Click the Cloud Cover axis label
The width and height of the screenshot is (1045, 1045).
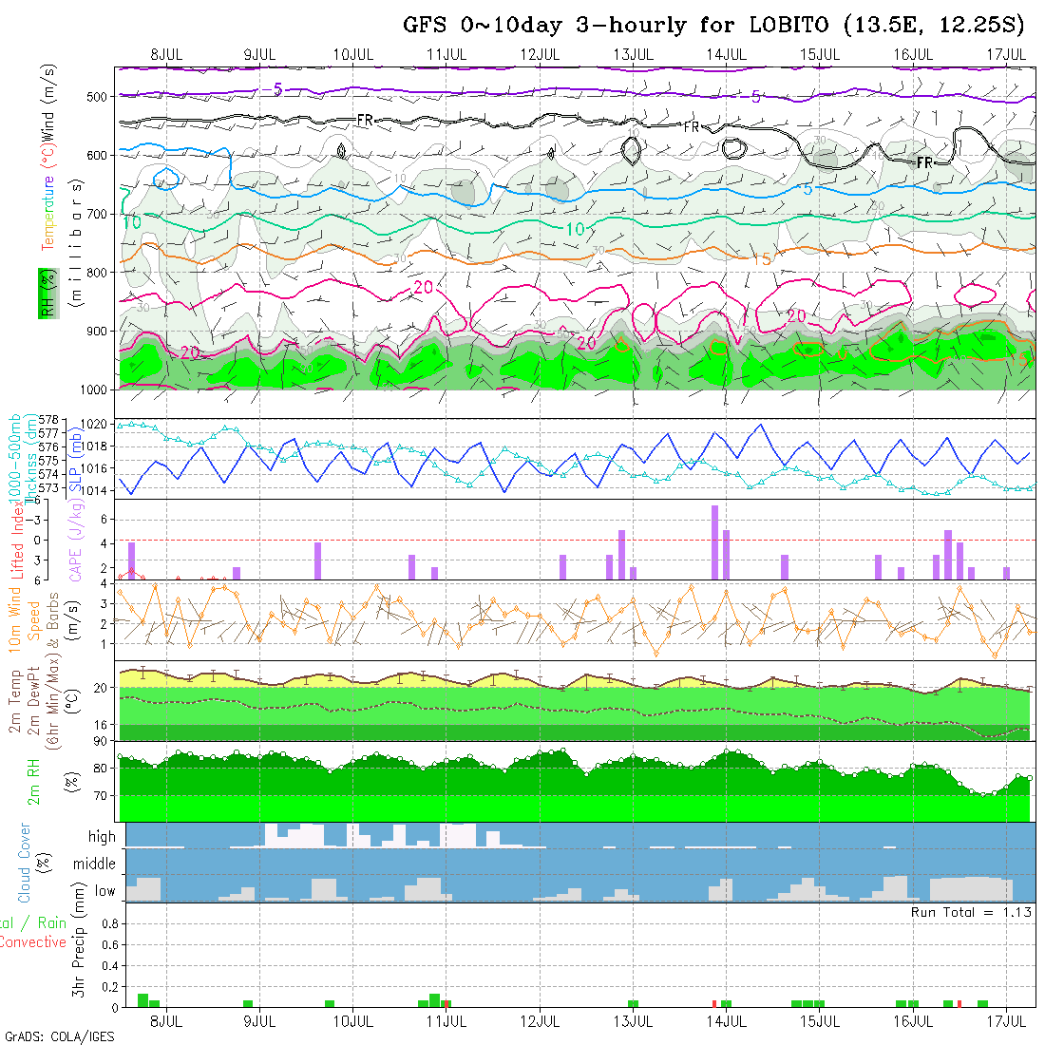(x=25, y=864)
